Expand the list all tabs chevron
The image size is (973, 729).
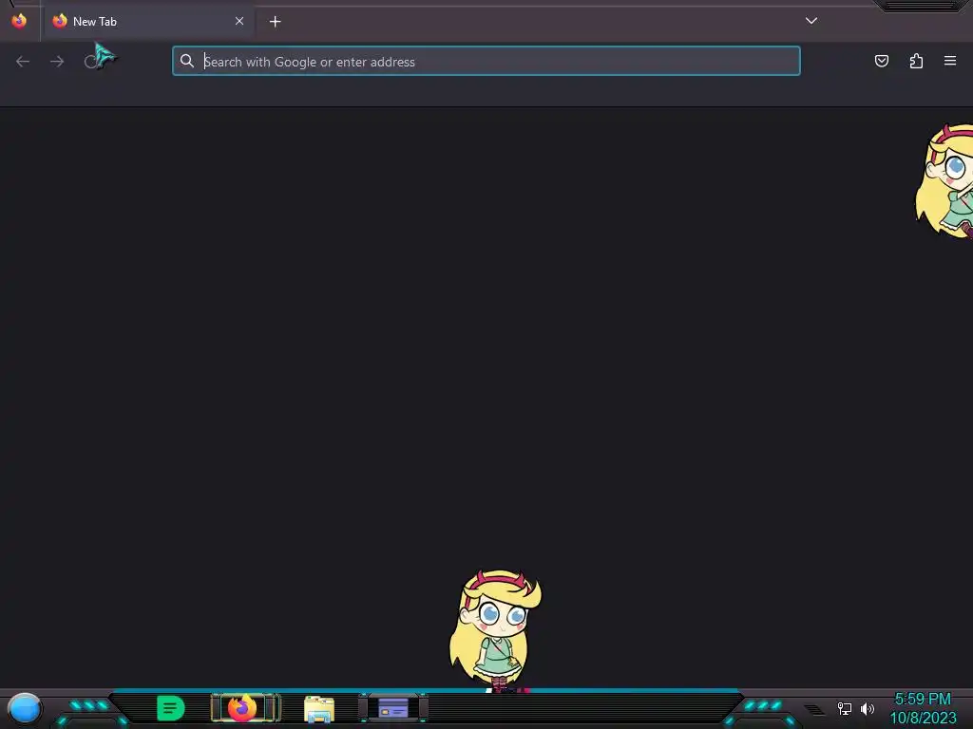tap(811, 21)
